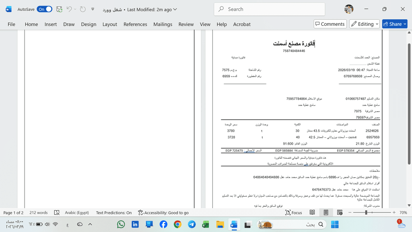Viewport: 412px width, 232px height.
Task: Open the Acrobat tab
Action: (242, 24)
